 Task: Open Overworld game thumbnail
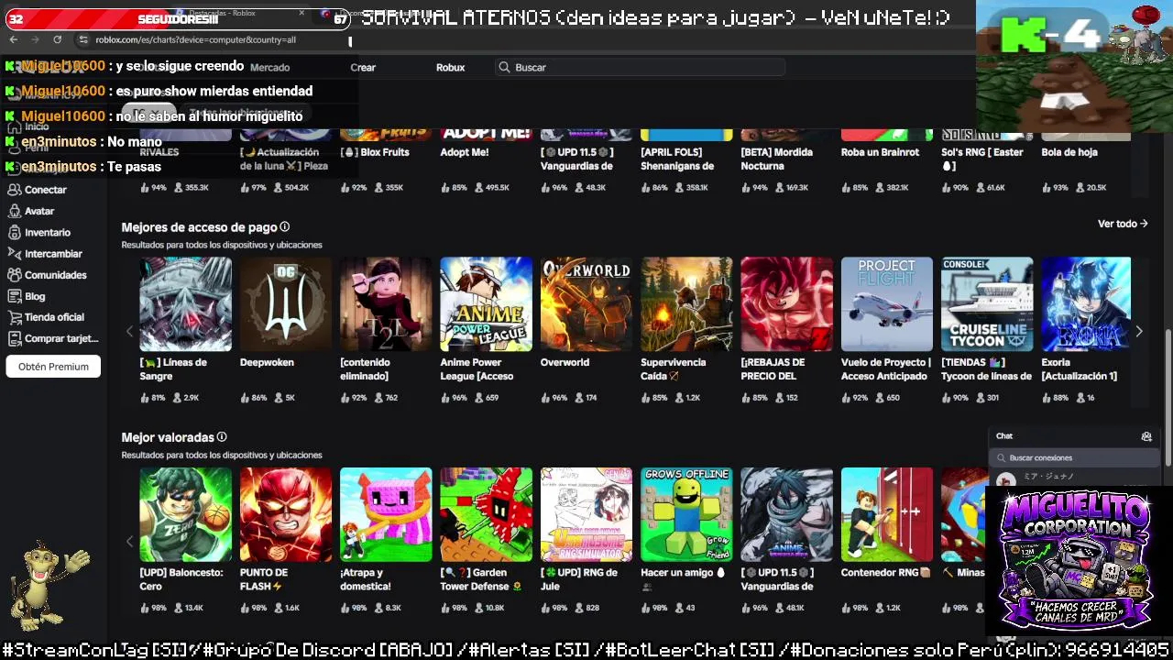tap(586, 304)
